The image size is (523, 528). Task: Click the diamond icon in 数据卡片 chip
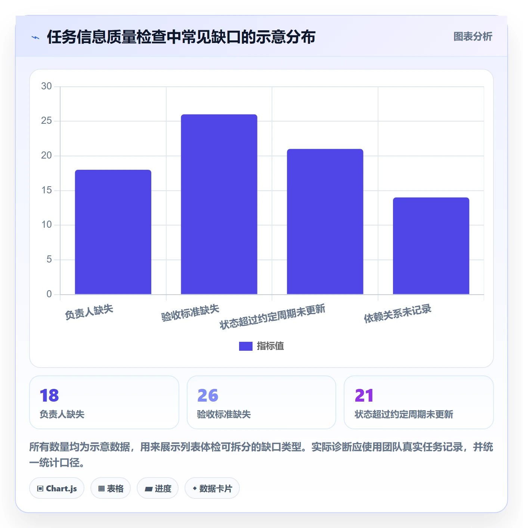(x=195, y=488)
